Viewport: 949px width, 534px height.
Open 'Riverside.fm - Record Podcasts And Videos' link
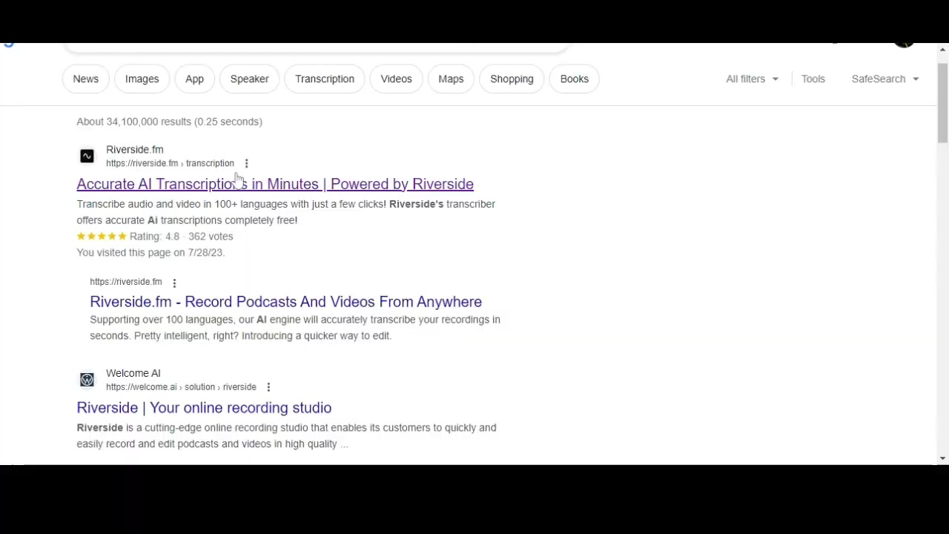[x=286, y=302]
